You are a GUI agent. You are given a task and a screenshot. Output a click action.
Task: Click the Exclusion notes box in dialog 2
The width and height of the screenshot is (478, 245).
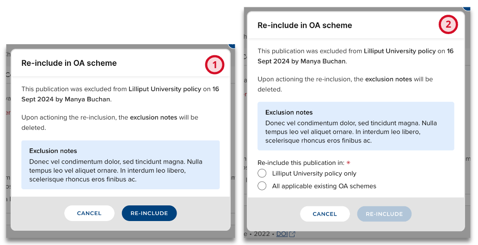[x=355, y=126]
